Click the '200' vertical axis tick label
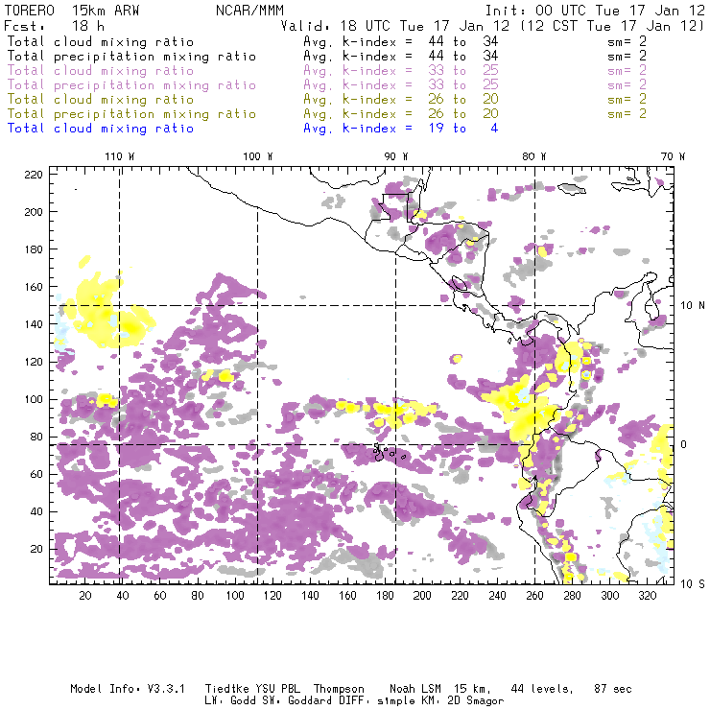The height and width of the screenshot is (710, 710). 34,212
